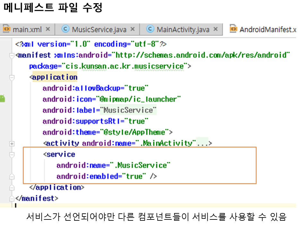Collapse the application tag fold marker
The height and width of the screenshot is (231, 308).
coord(12,77)
